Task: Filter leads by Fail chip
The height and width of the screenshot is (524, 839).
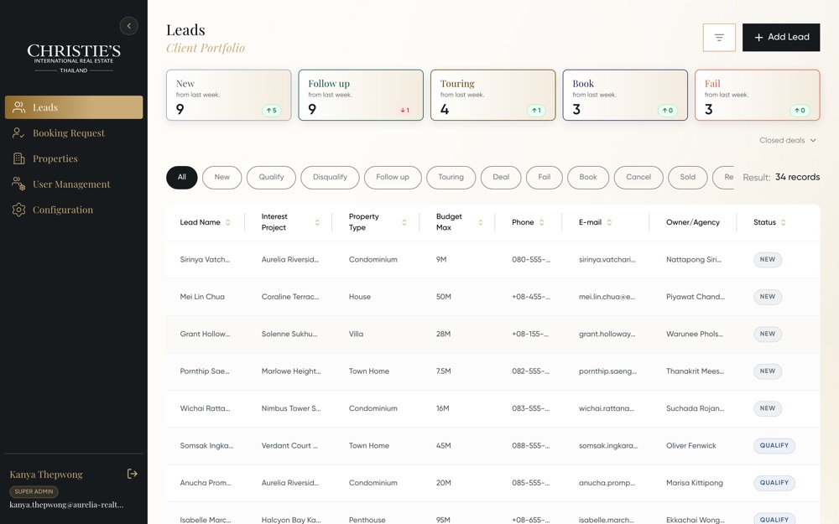Action: click(545, 178)
